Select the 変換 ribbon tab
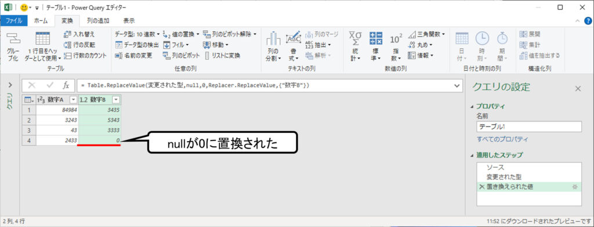The width and height of the screenshot is (594, 227). (x=67, y=21)
